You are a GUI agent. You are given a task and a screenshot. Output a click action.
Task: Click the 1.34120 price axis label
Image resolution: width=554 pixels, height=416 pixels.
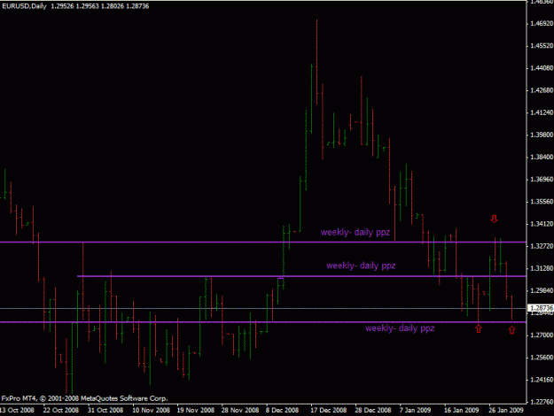(542, 224)
